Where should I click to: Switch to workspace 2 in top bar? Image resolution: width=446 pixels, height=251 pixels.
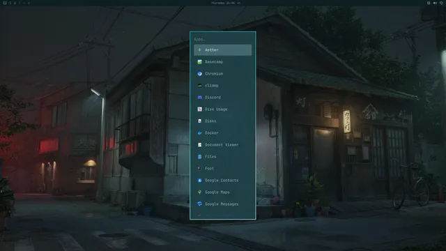coord(15,3)
